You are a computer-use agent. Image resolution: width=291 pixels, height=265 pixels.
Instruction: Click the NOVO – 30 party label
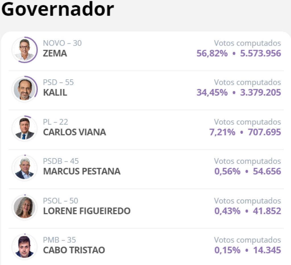click(x=62, y=43)
